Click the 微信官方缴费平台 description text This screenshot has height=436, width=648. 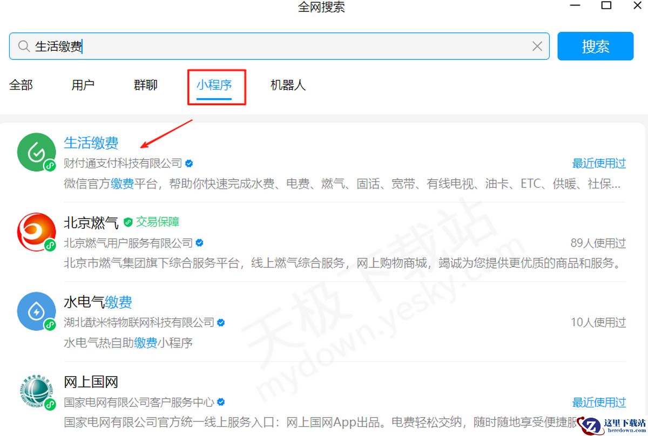click(x=342, y=184)
